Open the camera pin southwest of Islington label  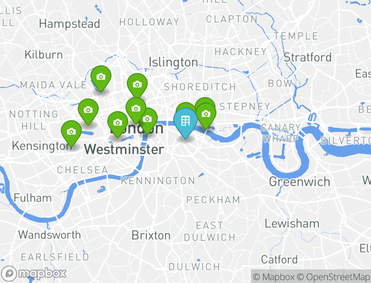(137, 84)
